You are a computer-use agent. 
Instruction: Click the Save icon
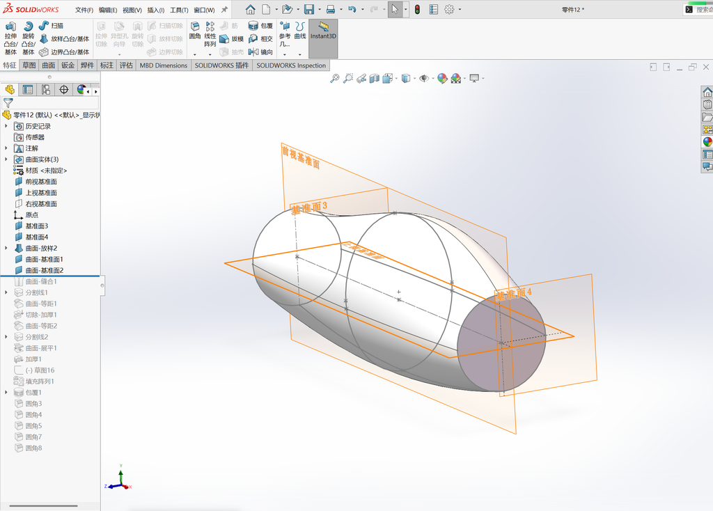[x=309, y=10]
